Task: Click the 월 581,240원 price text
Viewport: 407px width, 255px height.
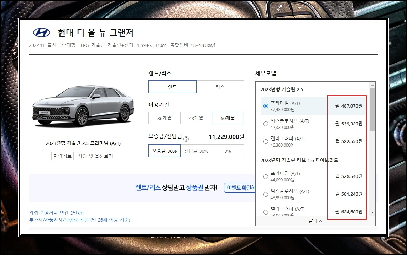Action: coord(349,194)
